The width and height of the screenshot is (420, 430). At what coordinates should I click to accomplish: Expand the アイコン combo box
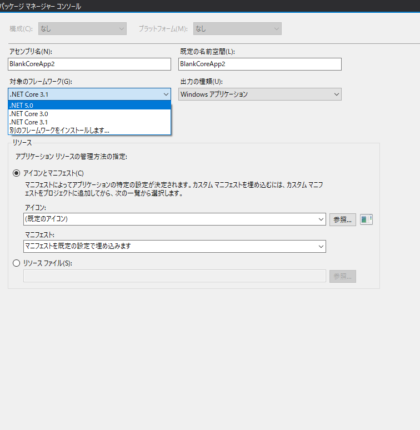pos(174,219)
